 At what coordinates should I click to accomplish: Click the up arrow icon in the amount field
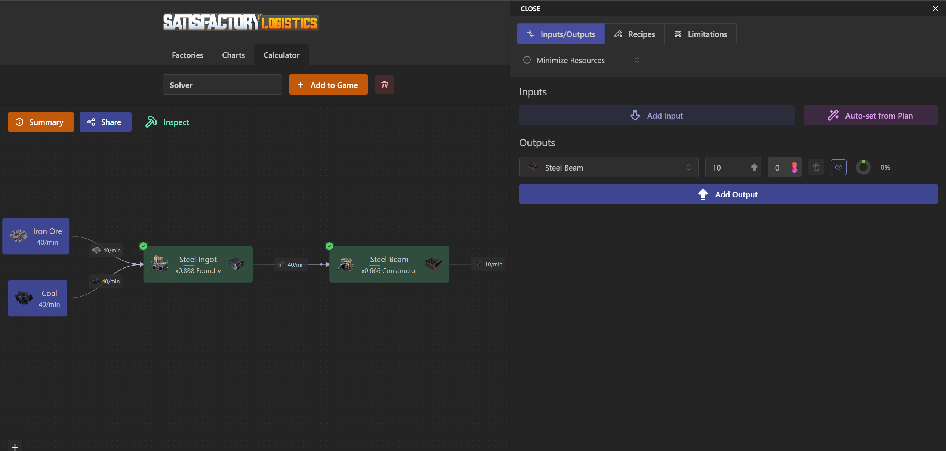click(754, 167)
